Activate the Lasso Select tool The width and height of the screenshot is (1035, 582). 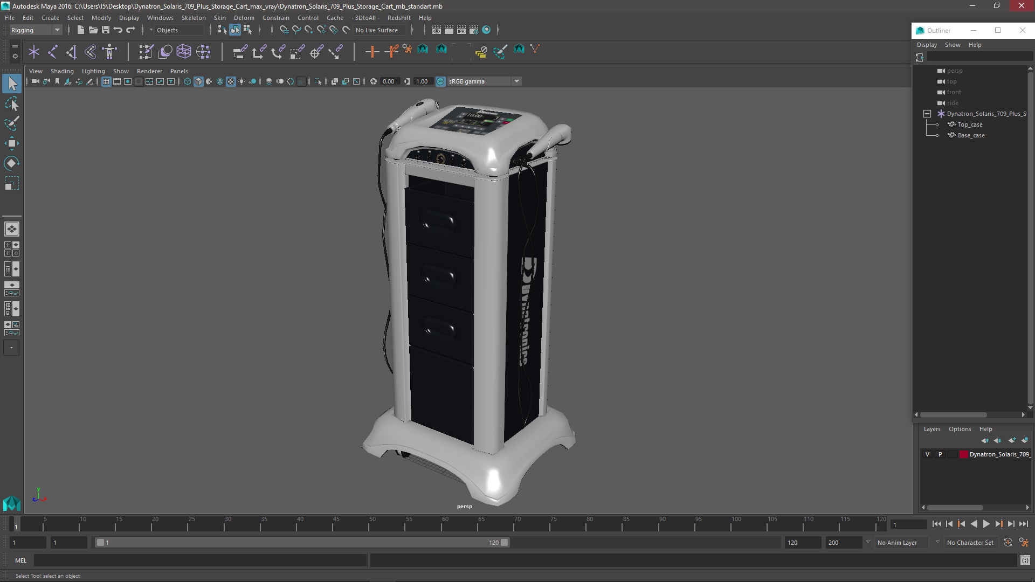click(12, 103)
